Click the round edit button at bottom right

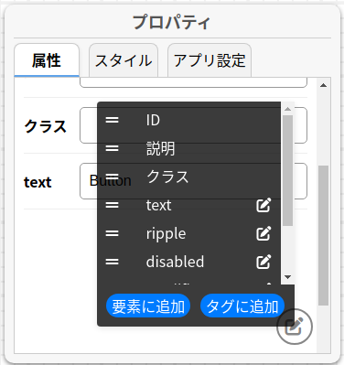coord(295,327)
